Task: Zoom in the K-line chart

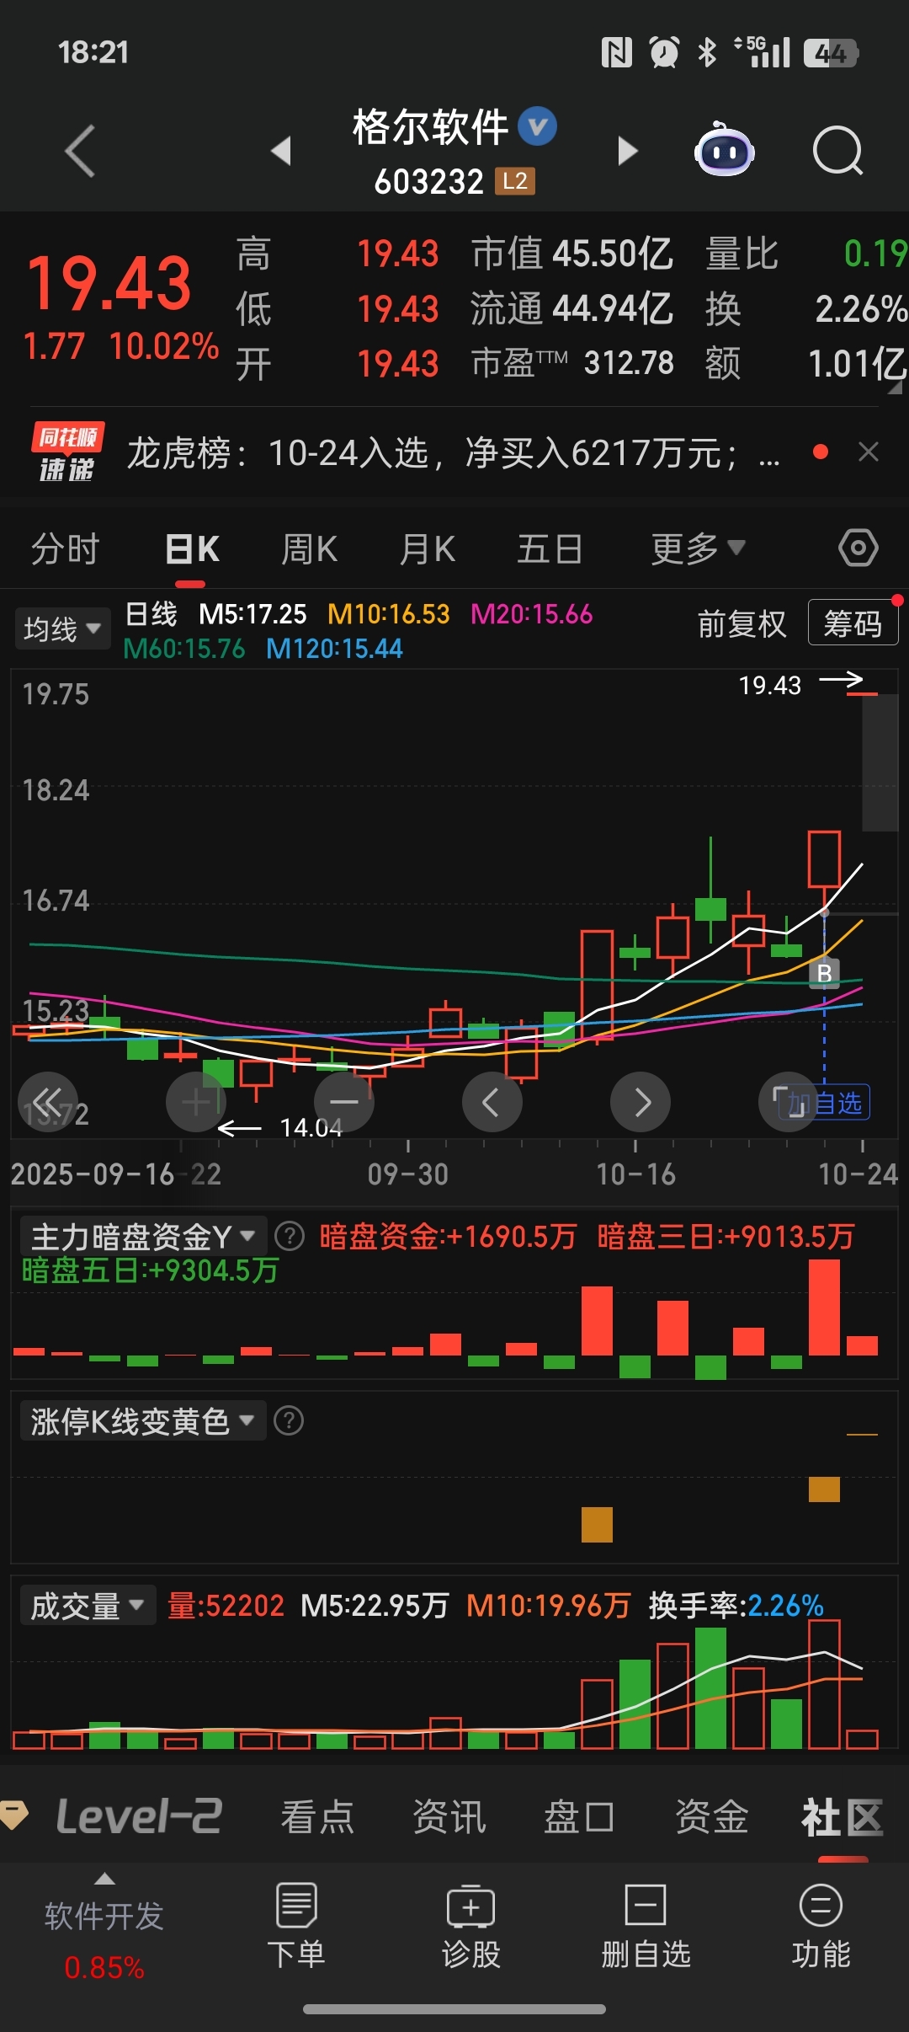Action: click(195, 1101)
